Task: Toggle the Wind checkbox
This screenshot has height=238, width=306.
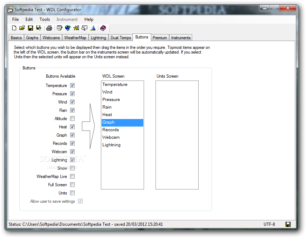Action: 72,102
